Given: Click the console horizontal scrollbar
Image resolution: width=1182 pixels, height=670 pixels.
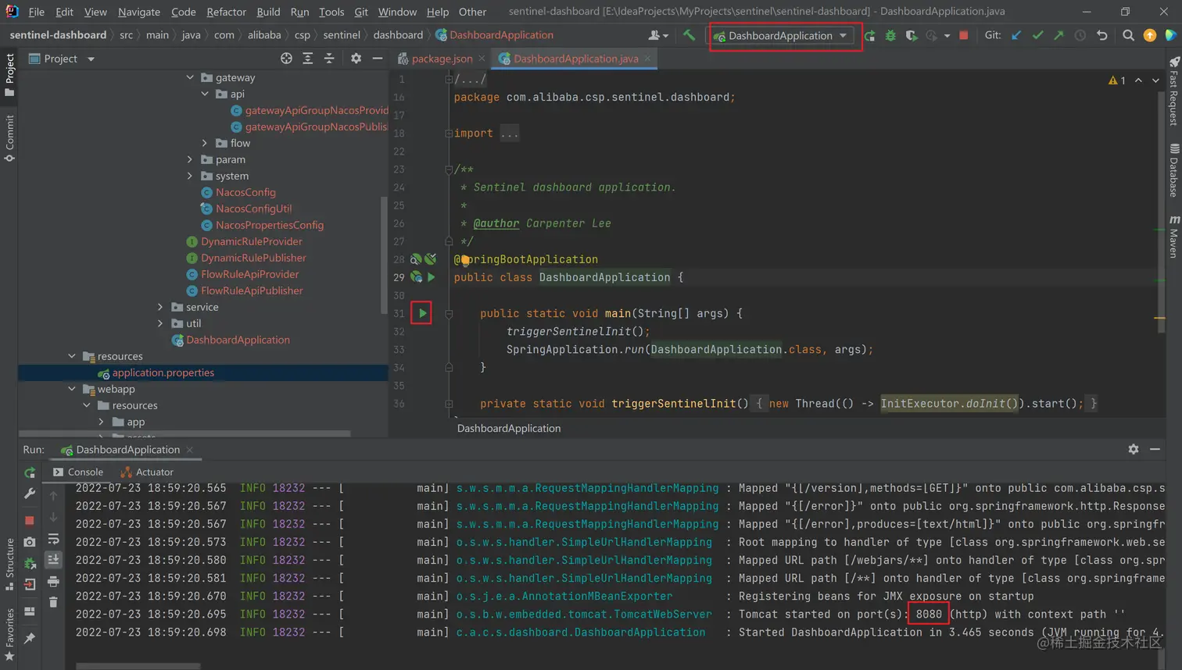Looking at the screenshot, I should coord(138,666).
